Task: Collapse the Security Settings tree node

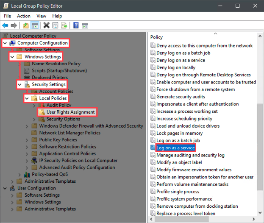Action: [x=19, y=84]
